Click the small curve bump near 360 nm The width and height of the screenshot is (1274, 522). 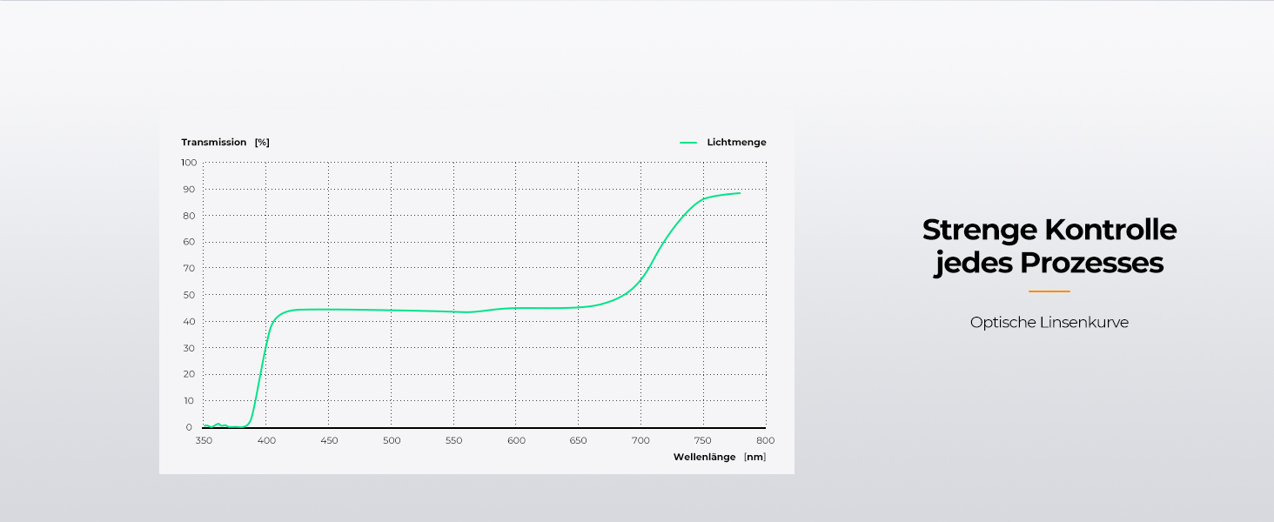click(x=218, y=425)
